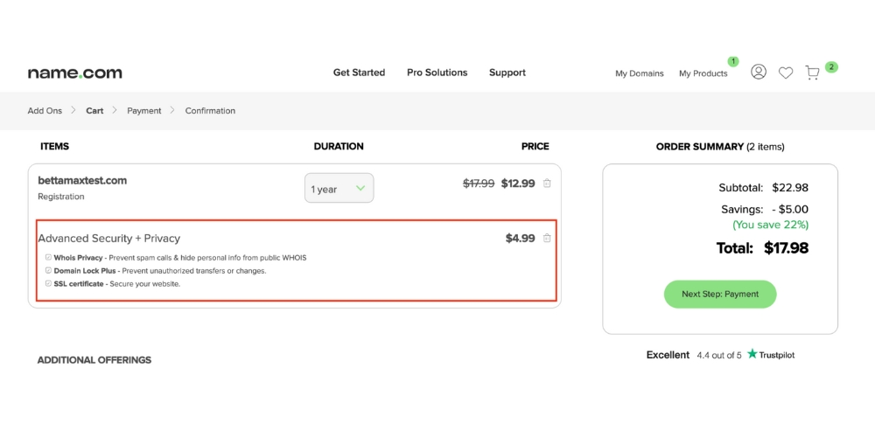The width and height of the screenshot is (875, 437).
Task: Toggle the Whois Privacy checkbox
Action: [48, 258]
